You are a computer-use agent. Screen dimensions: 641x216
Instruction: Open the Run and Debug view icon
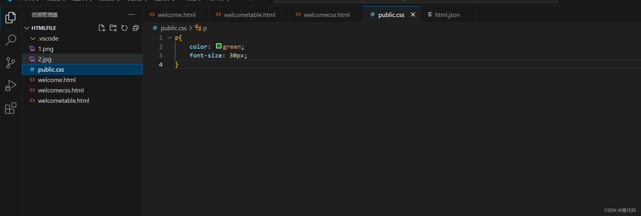(x=11, y=86)
